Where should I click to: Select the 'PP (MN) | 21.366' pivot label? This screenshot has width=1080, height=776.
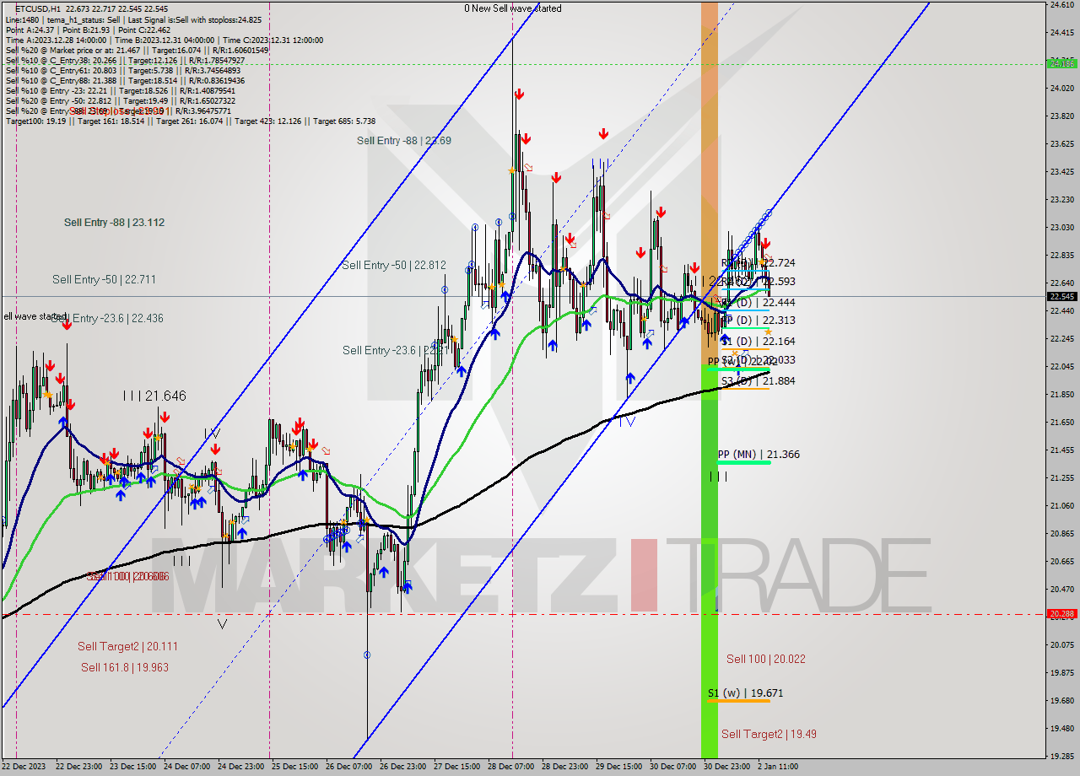click(759, 455)
